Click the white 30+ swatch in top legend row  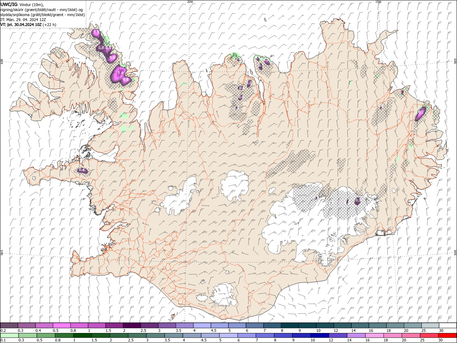(448, 325)
